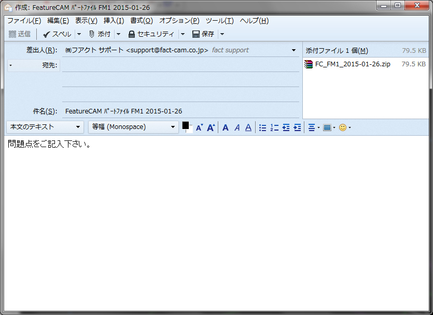The height and width of the screenshot is (315, 433).
Task: Open the ツール(T) menu
Action: (219, 21)
